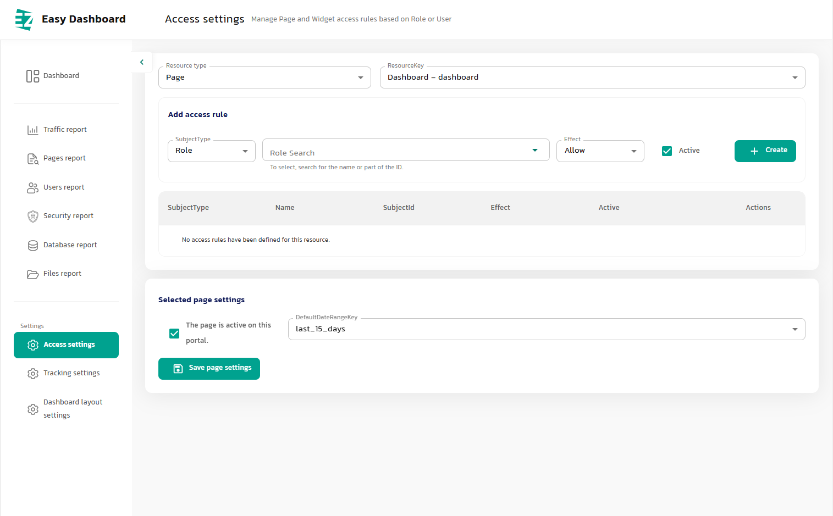Select Access settings menu item

coord(66,345)
